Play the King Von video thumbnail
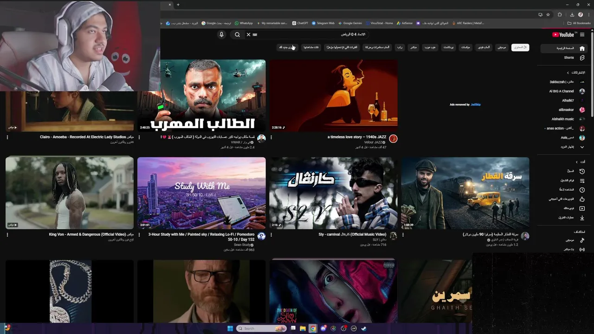This screenshot has height=334, width=594. pos(70,193)
